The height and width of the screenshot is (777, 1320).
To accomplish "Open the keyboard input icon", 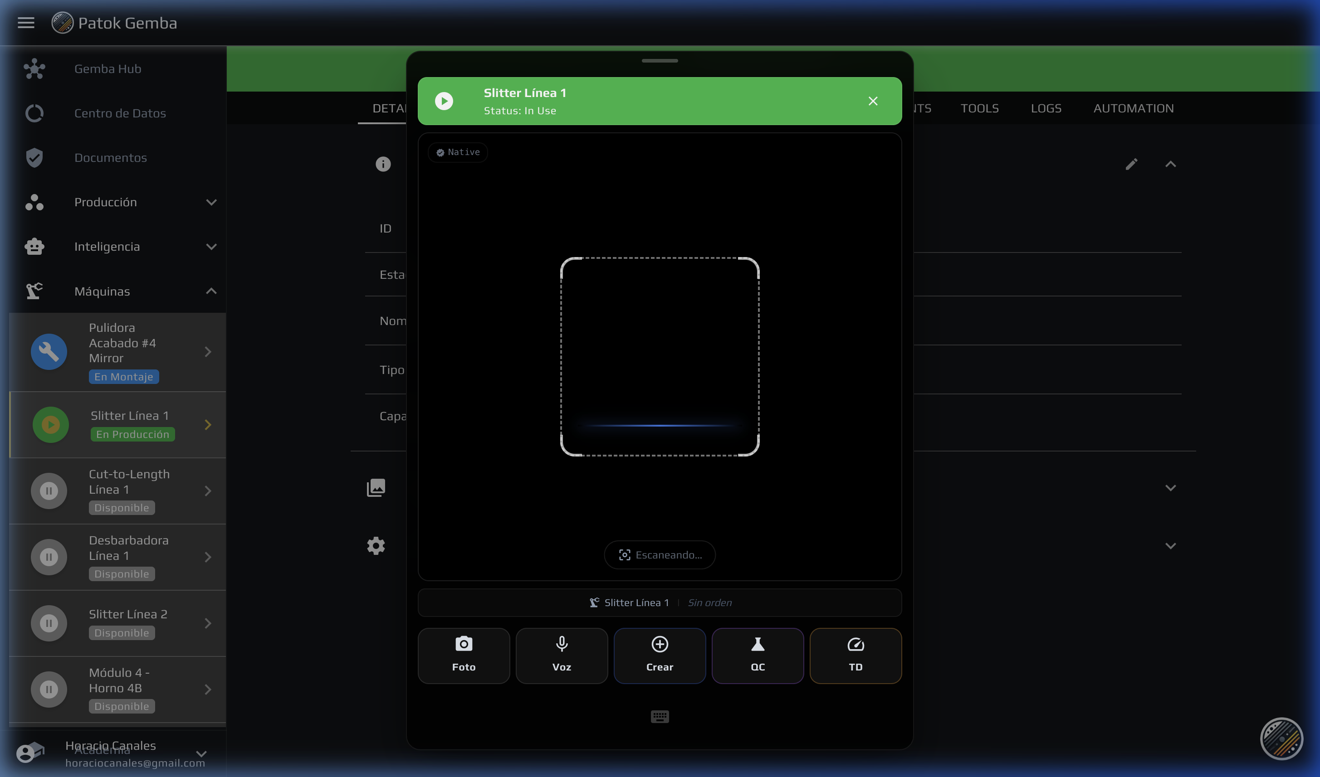I will point(660,716).
